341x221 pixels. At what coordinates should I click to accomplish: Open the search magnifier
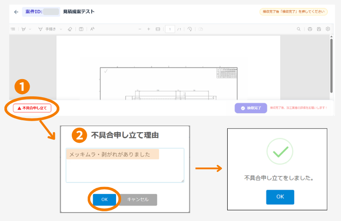299,29
